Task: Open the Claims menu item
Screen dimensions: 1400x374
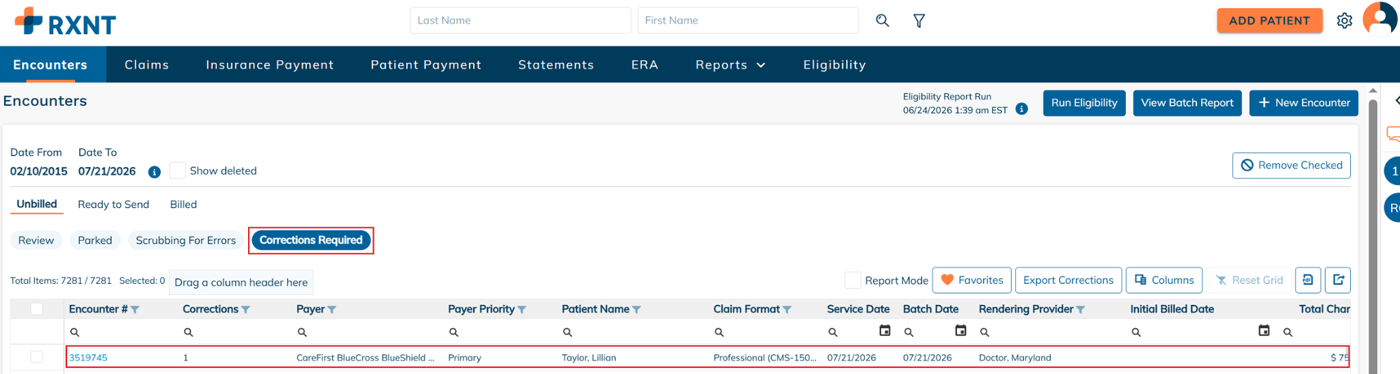Action: [x=146, y=65]
